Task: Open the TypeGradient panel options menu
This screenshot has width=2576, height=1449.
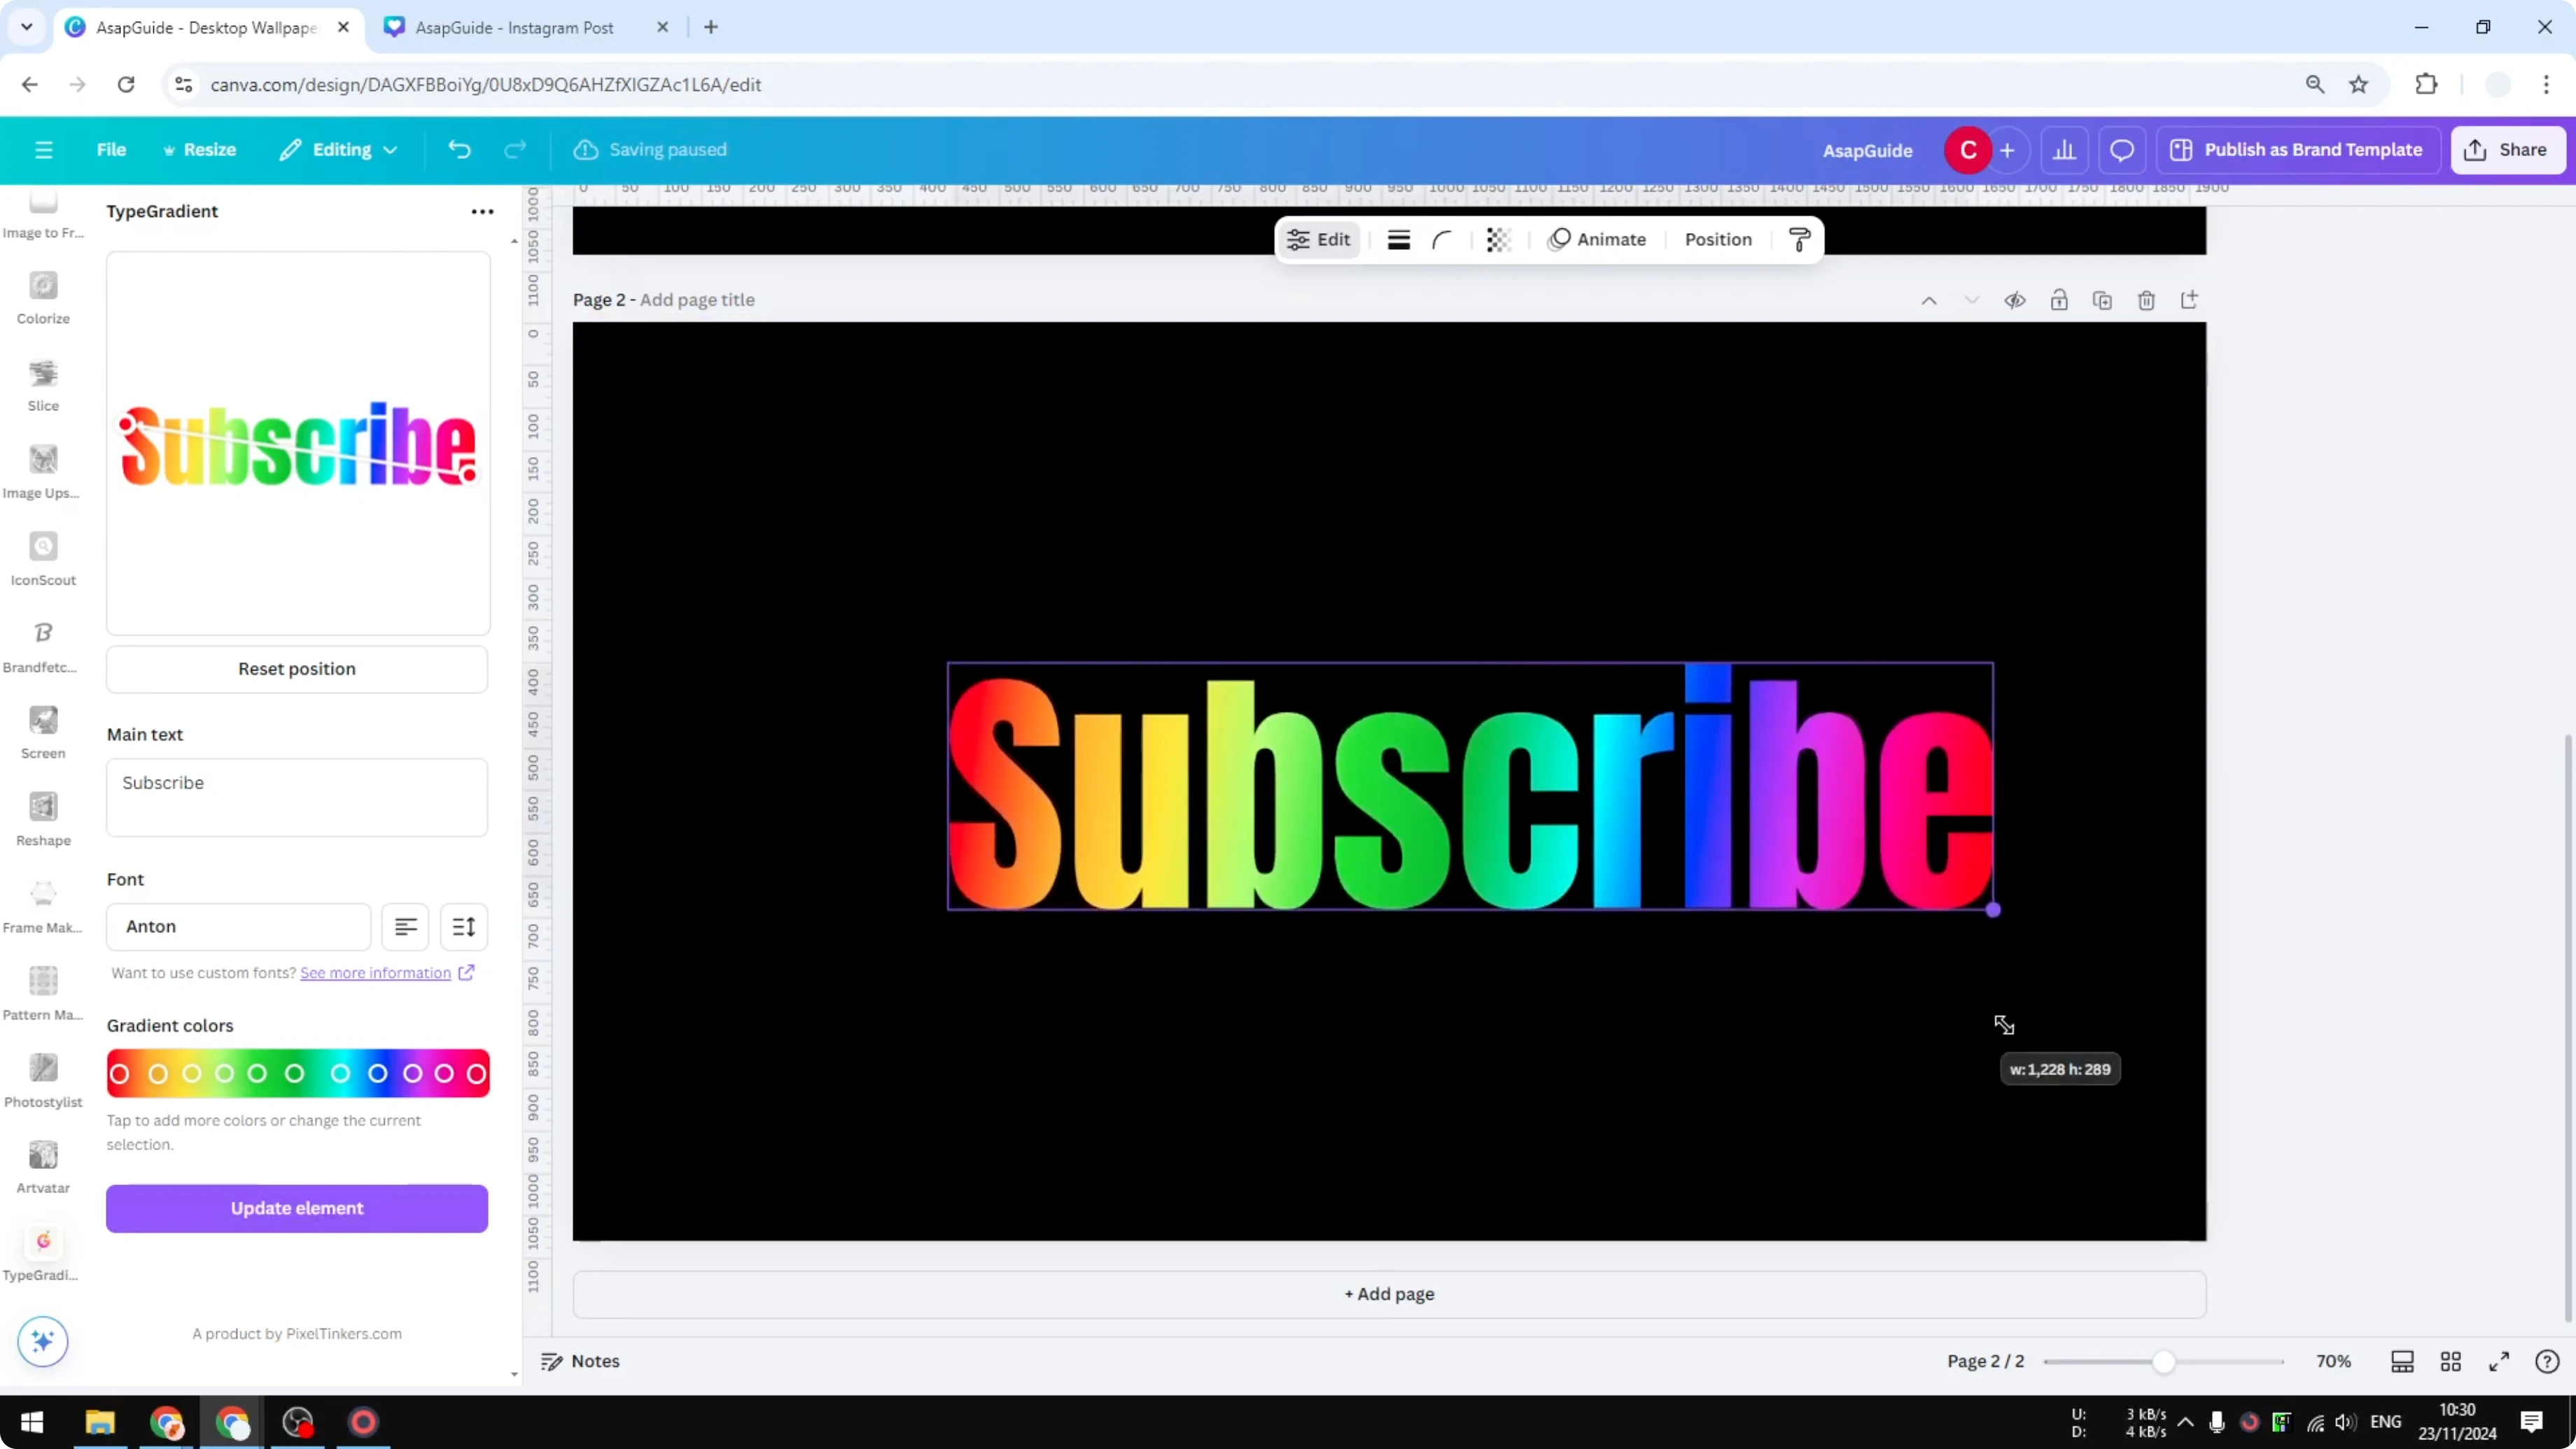Action: point(483,211)
